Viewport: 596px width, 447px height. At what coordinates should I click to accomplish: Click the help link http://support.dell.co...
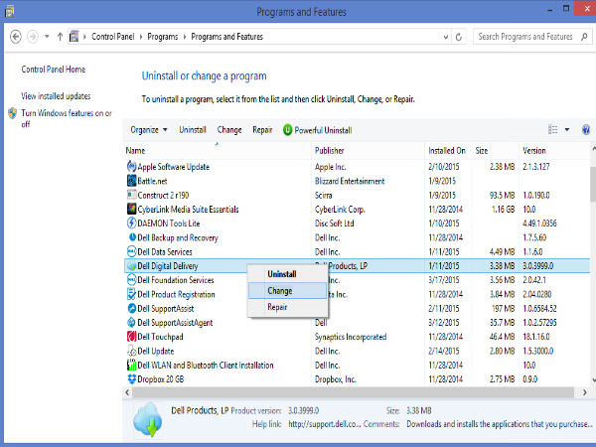(x=324, y=424)
